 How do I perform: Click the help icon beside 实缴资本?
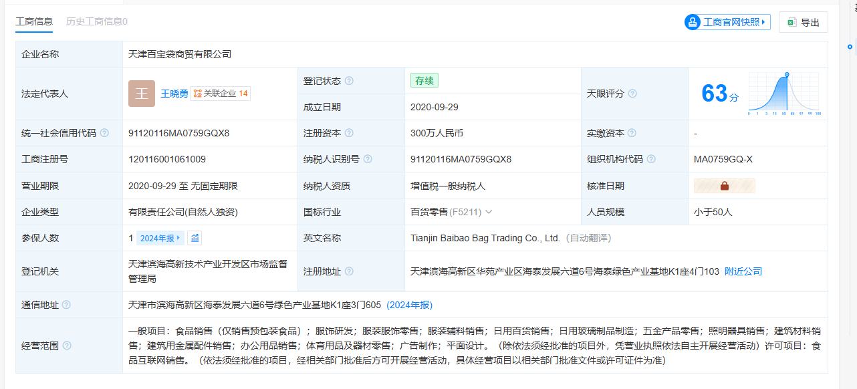tap(632, 133)
